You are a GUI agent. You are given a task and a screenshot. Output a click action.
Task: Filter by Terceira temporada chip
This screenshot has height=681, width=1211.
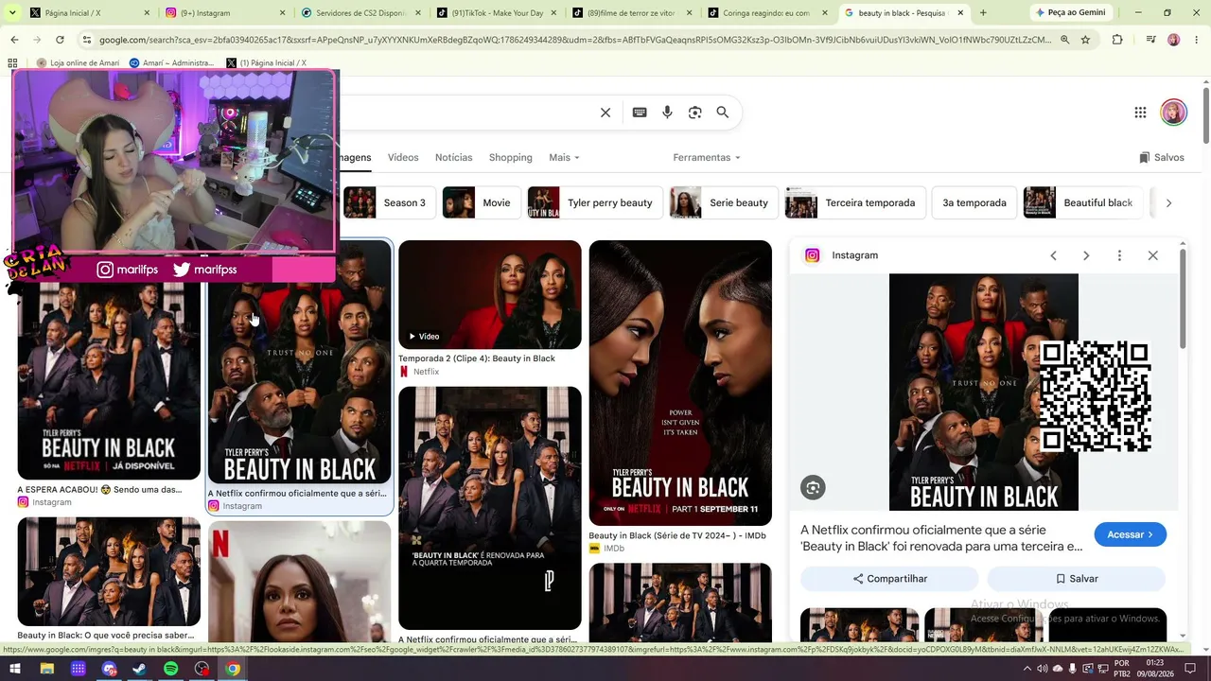[854, 202]
